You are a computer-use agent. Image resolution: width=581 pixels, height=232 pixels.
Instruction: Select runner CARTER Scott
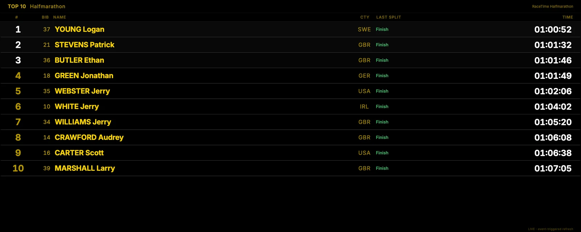point(79,153)
